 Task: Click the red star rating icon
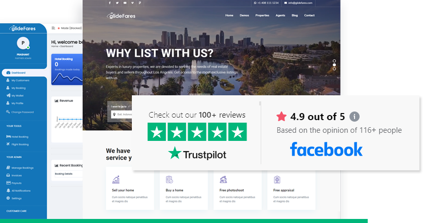point(281,117)
